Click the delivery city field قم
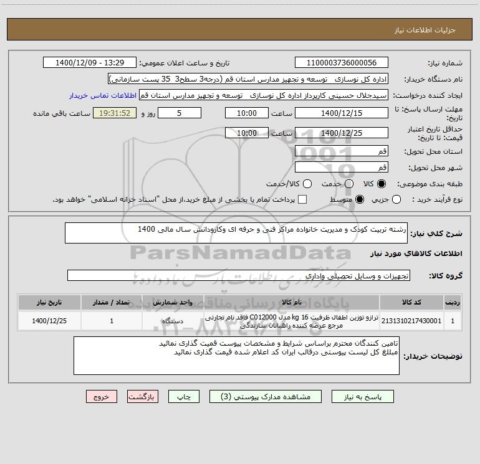 click(342, 168)
